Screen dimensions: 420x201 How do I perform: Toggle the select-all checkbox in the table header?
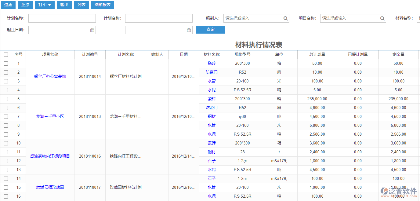tap(6, 54)
